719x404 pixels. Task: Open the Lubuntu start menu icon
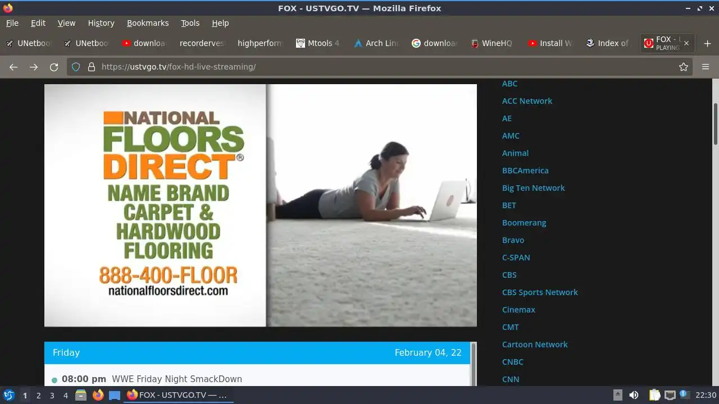(9, 395)
